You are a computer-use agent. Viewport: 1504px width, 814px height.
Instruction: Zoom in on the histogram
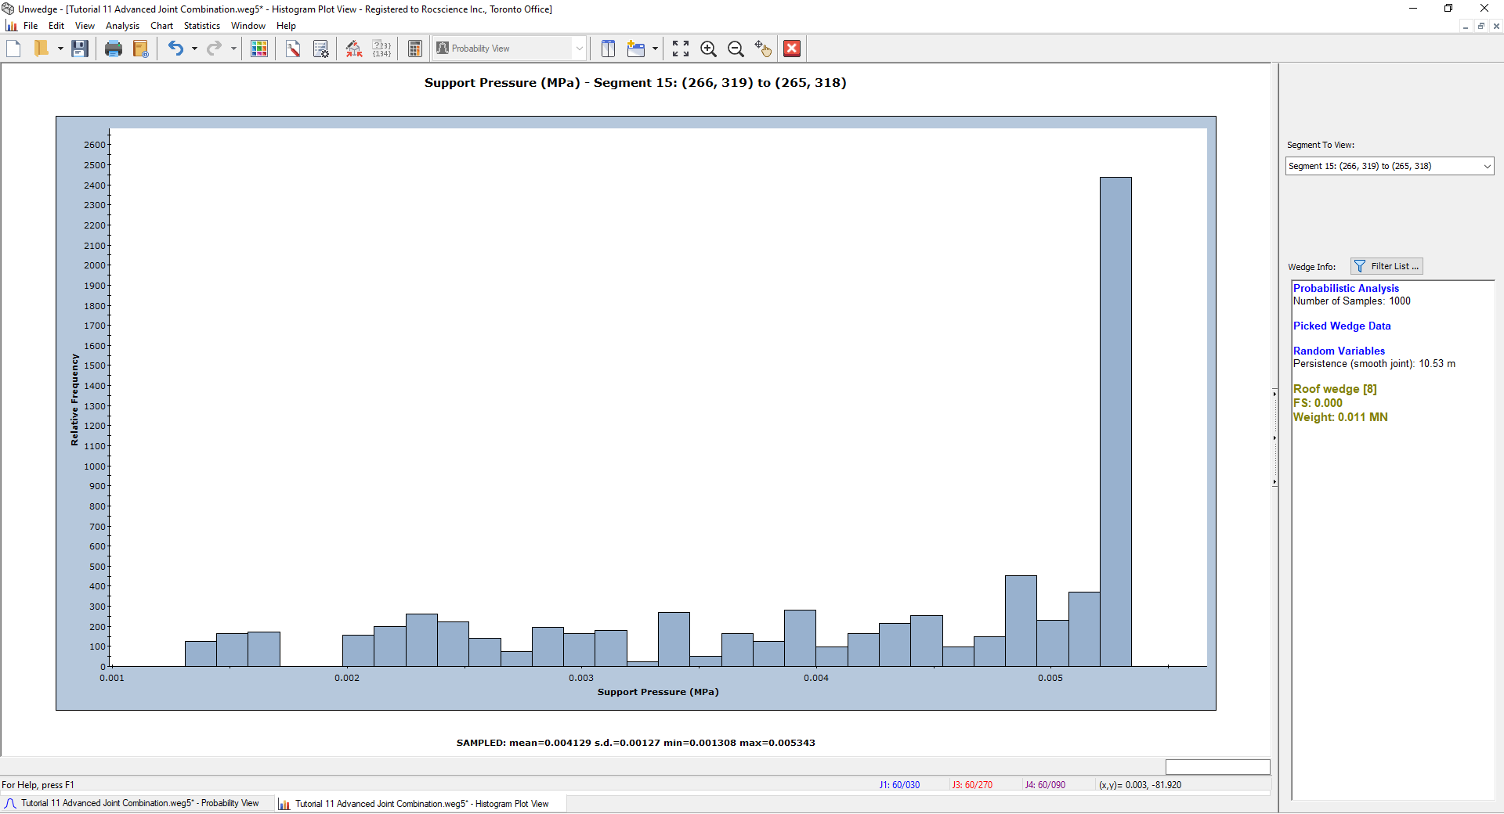[708, 49]
